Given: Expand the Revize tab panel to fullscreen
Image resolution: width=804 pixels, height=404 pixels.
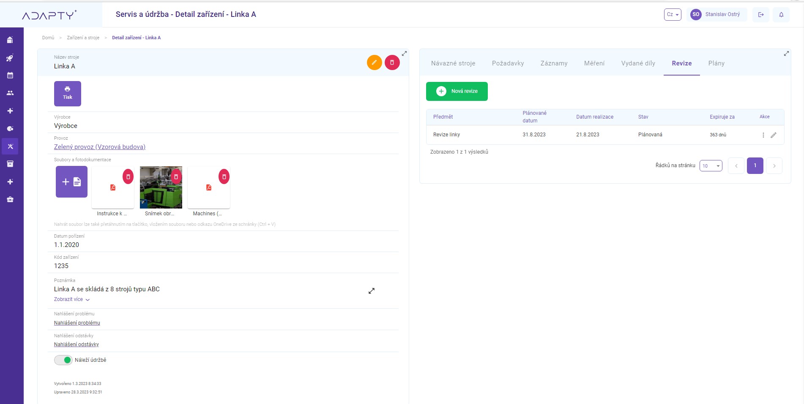Looking at the screenshot, I should (x=786, y=54).
